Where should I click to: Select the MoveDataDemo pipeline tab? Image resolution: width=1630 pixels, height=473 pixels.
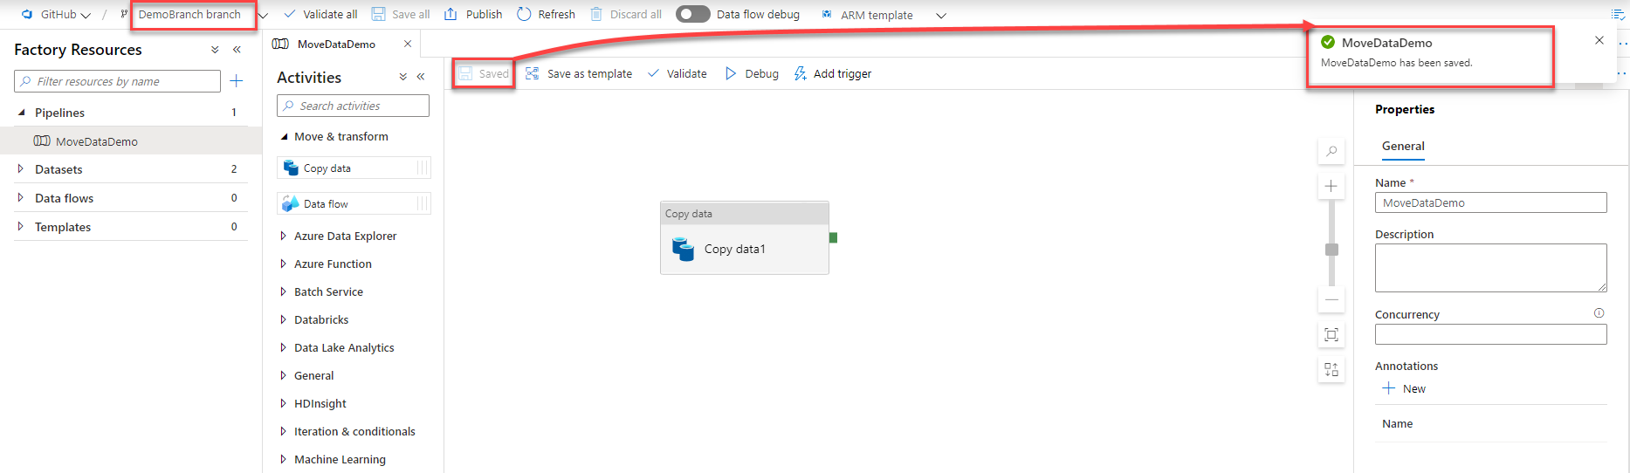coord(336,44)
